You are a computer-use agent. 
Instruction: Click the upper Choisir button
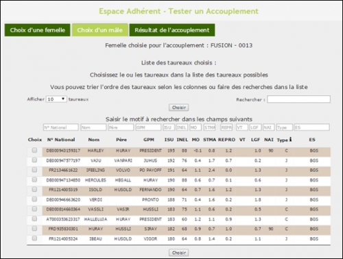(x=179, y=108)
